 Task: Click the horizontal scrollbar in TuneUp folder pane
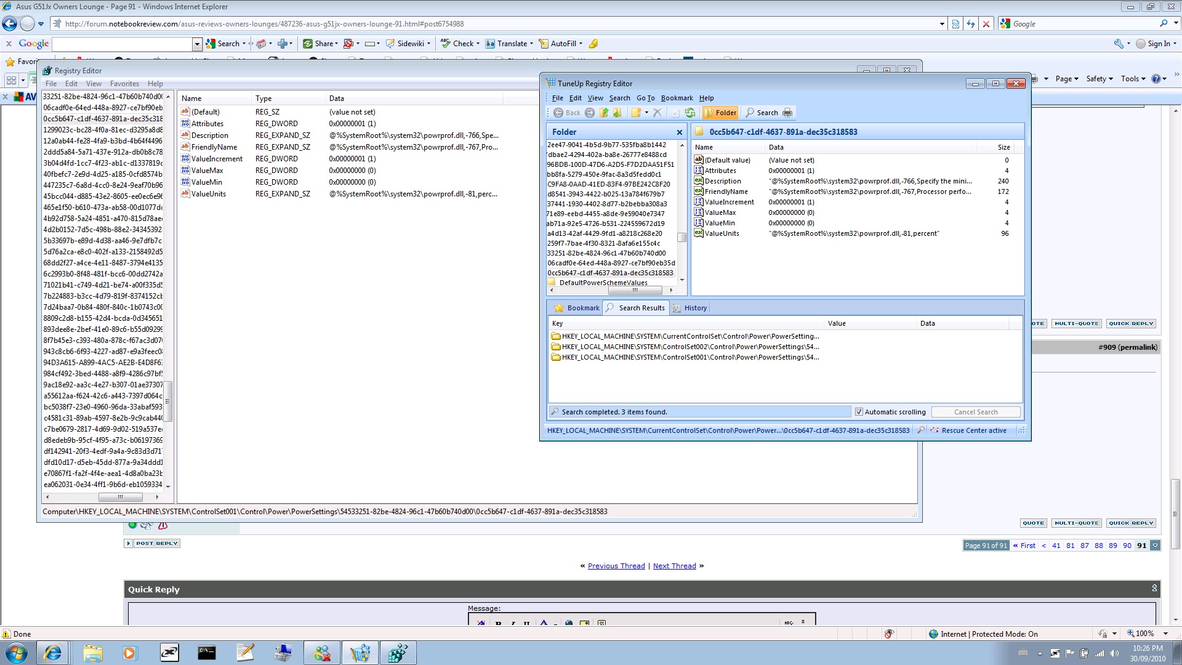tap(635, 290)
